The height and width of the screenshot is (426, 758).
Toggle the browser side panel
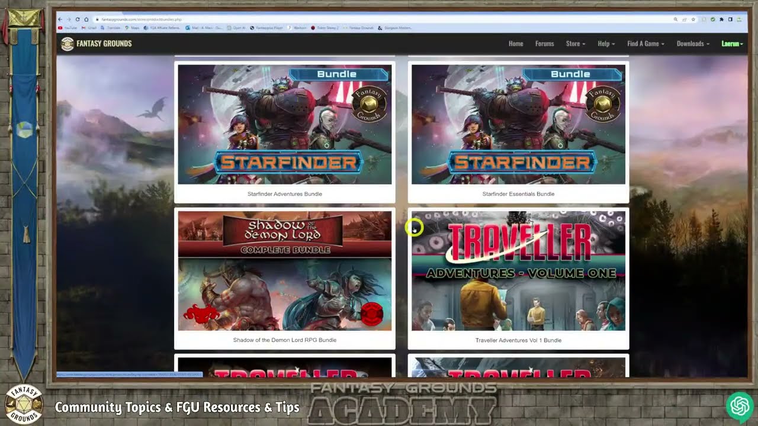[x=730, y=20]
